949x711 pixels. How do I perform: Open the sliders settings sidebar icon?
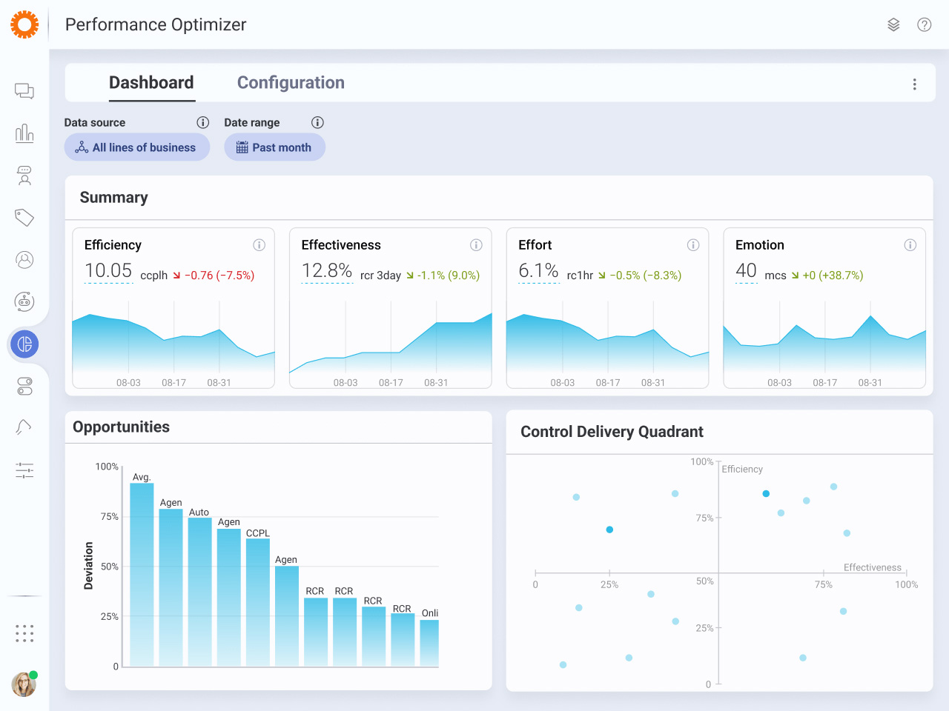click(x=24, y=470)
